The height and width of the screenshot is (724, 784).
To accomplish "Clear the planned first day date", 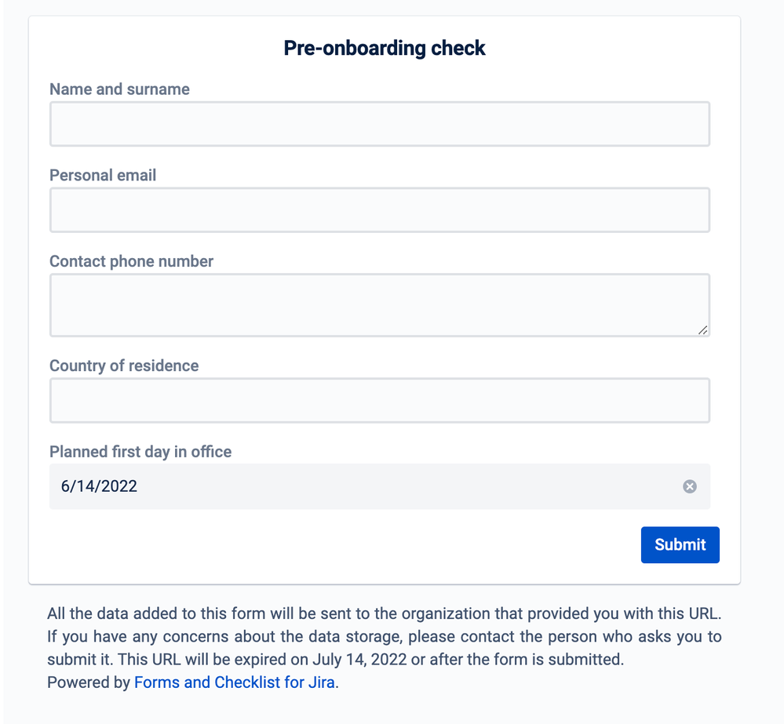I will coord(690,486).
